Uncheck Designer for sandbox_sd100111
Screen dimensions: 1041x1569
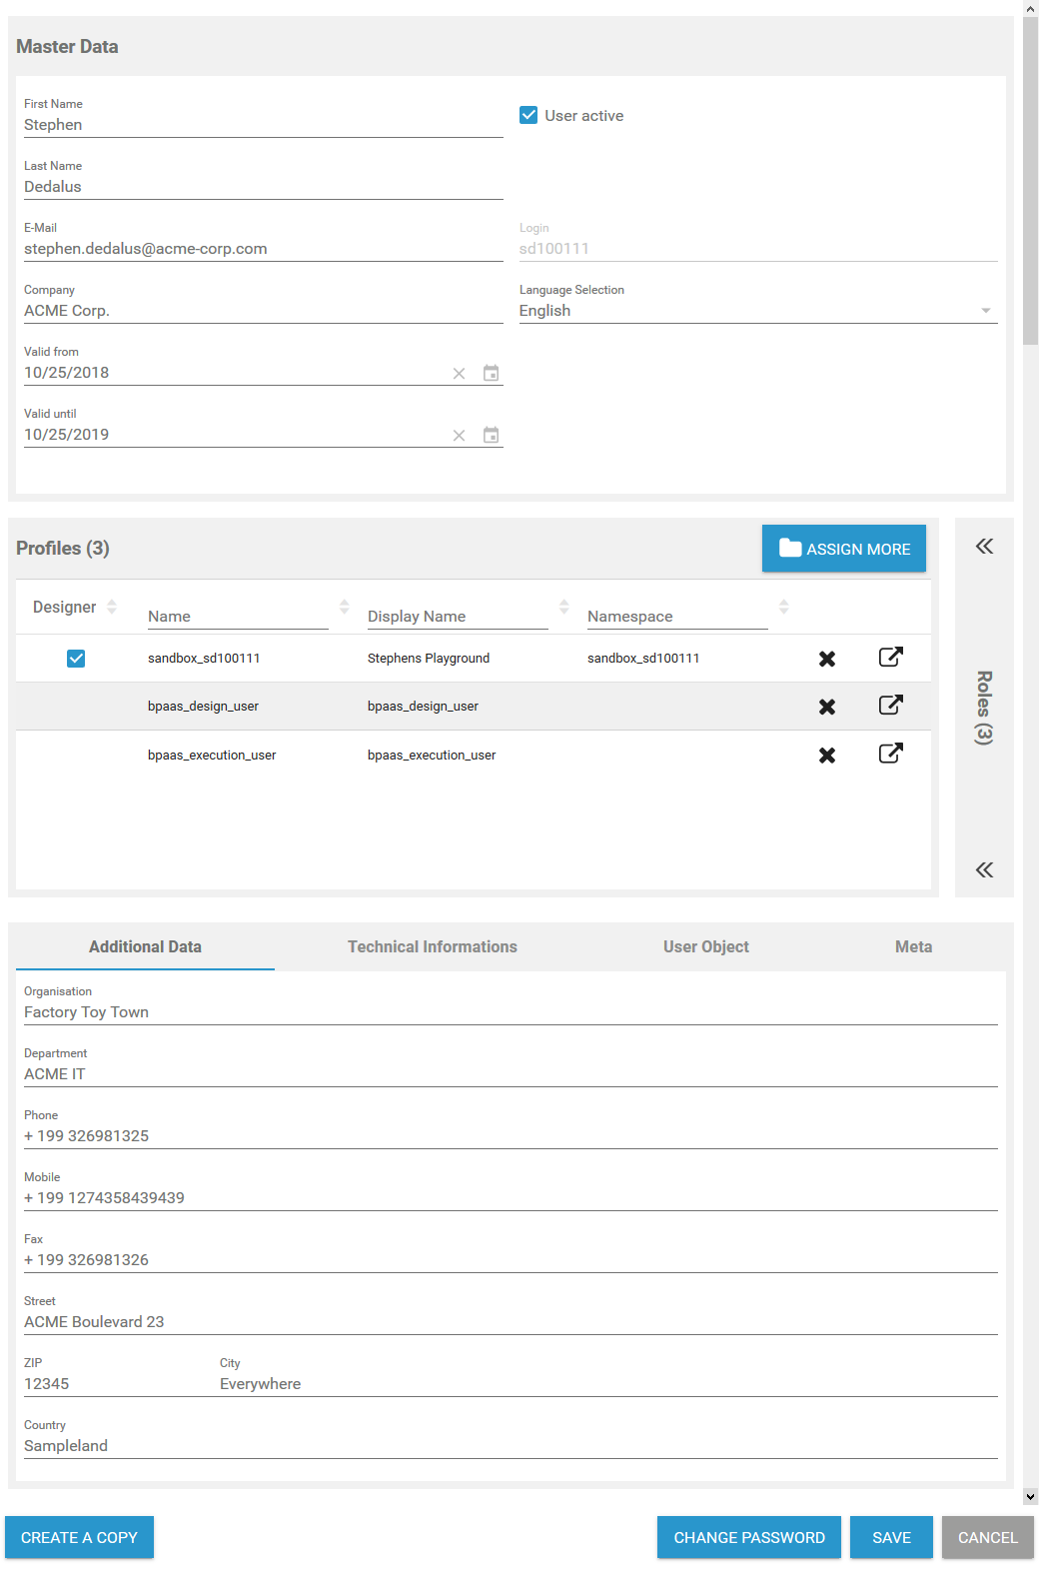pos(76,659)
